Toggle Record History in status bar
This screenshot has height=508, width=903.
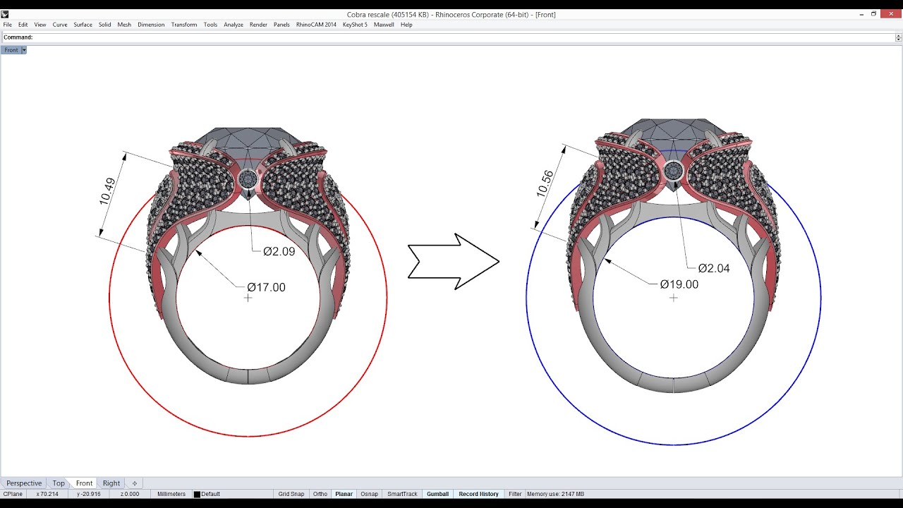478,494
